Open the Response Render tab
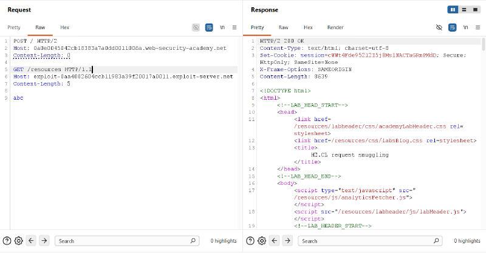 335,27
